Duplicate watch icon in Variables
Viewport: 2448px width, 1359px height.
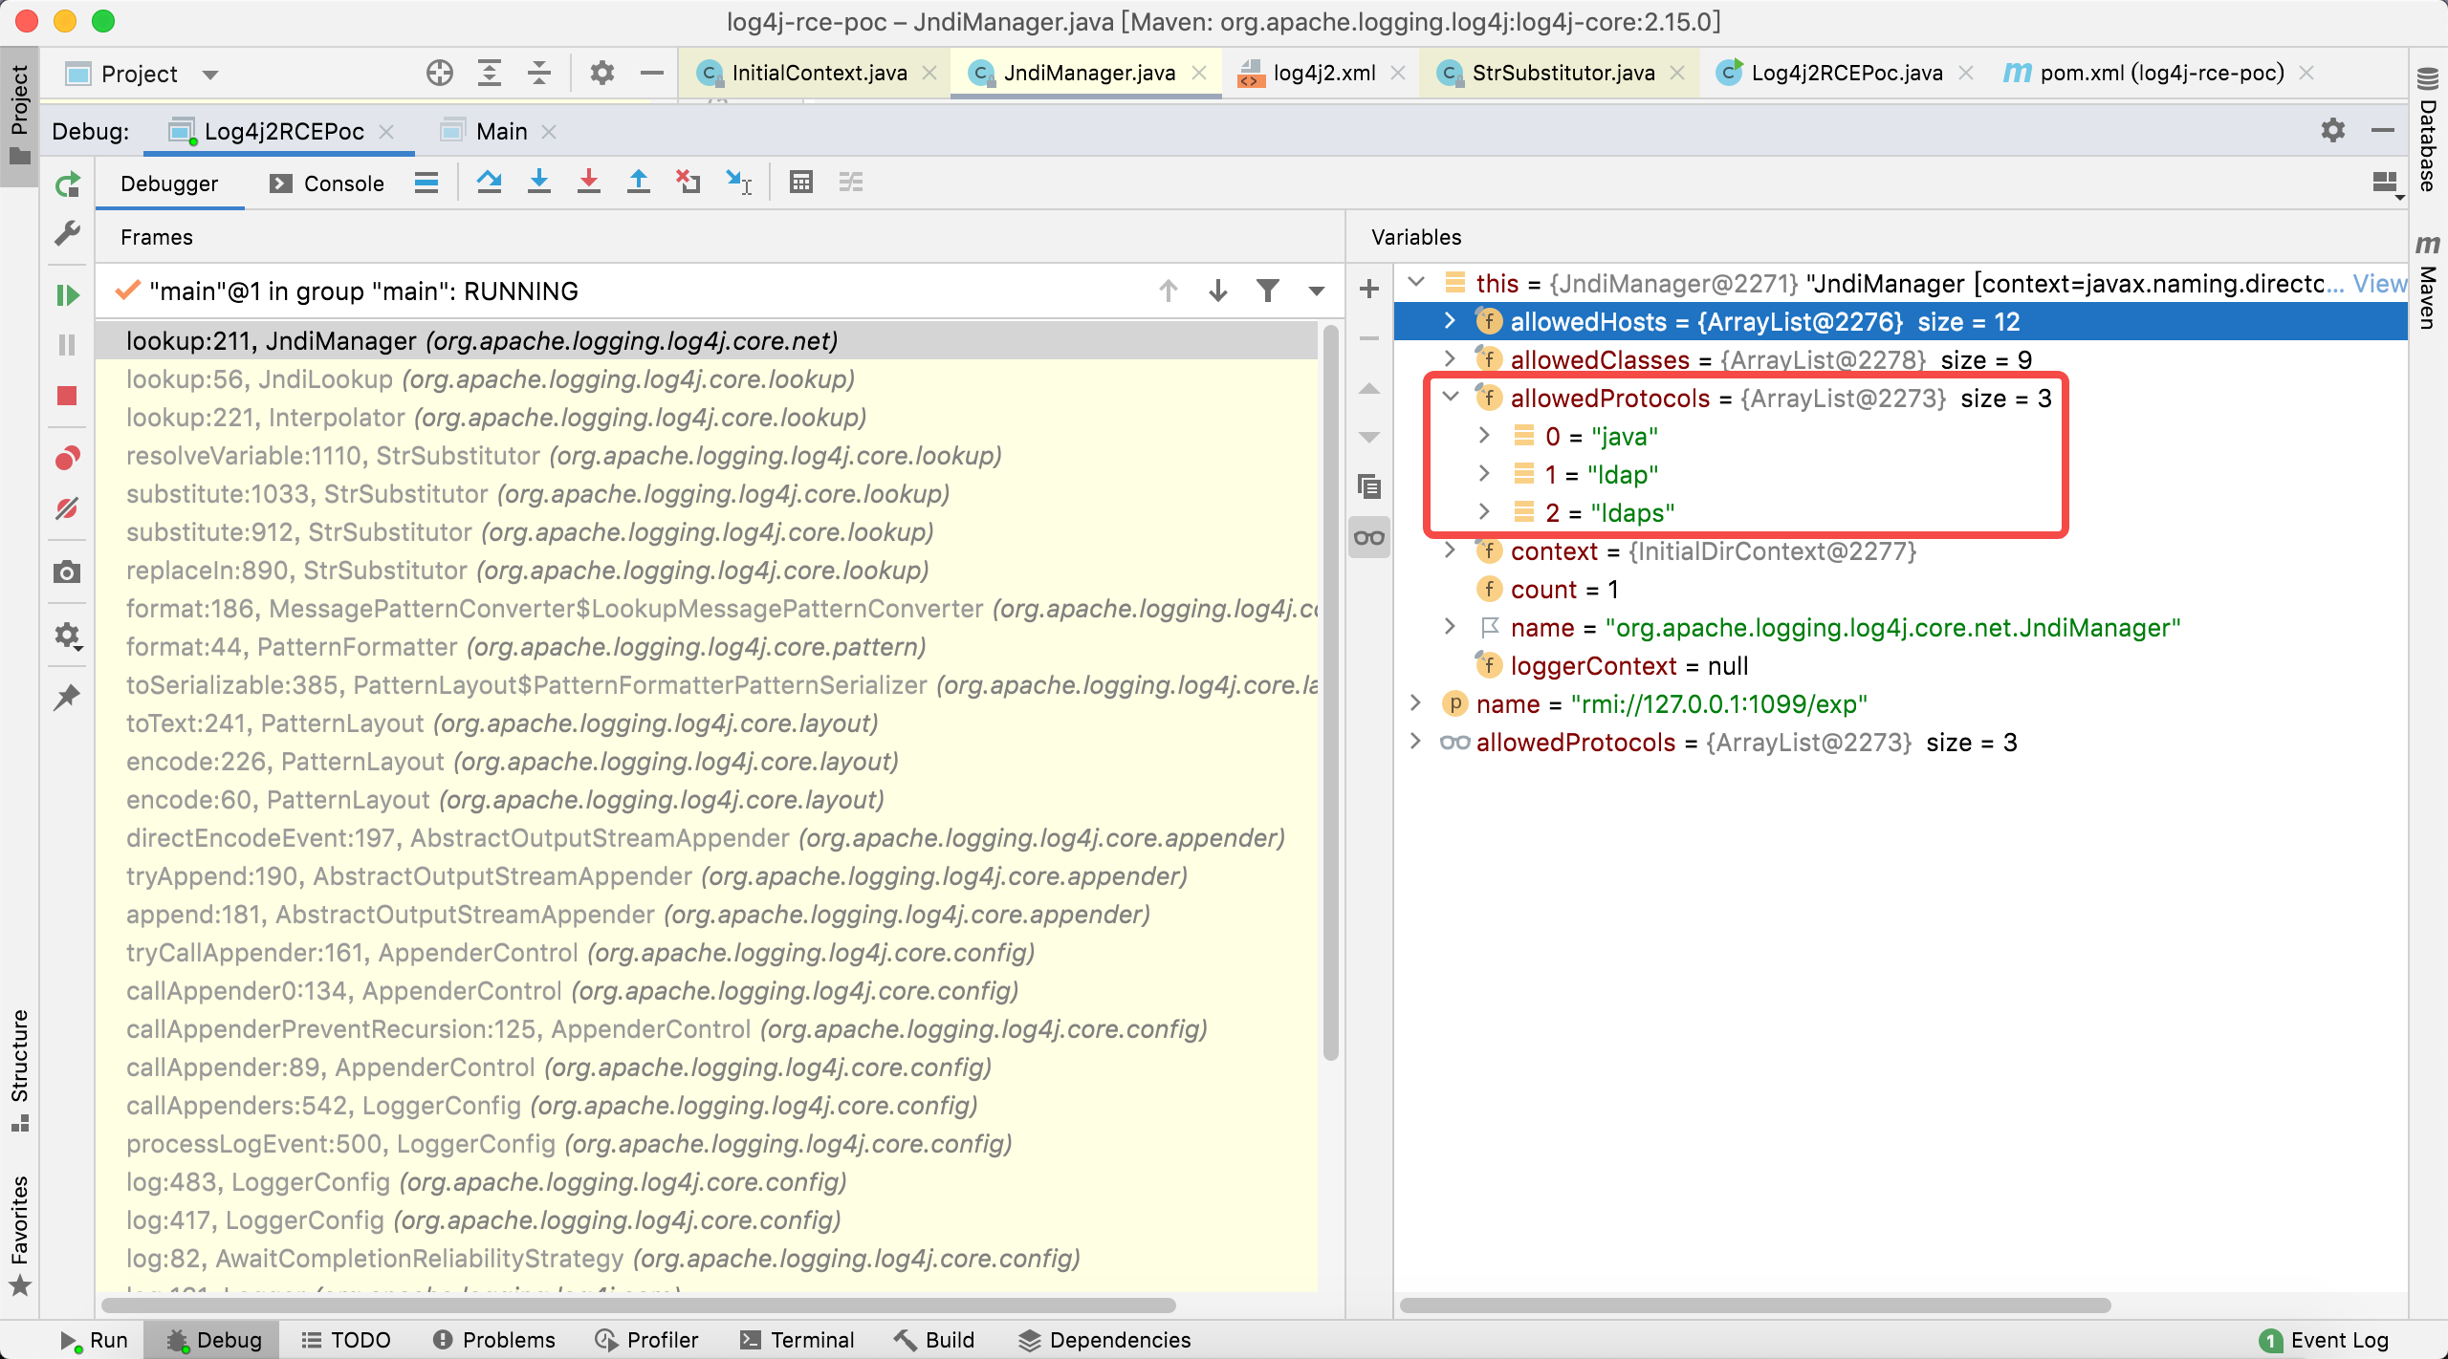1369,487
